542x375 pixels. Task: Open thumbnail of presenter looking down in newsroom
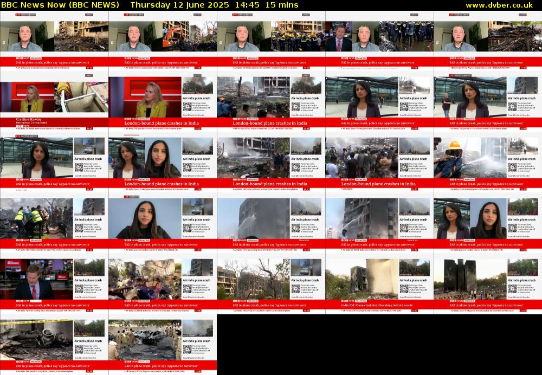[x=54, y=283]
